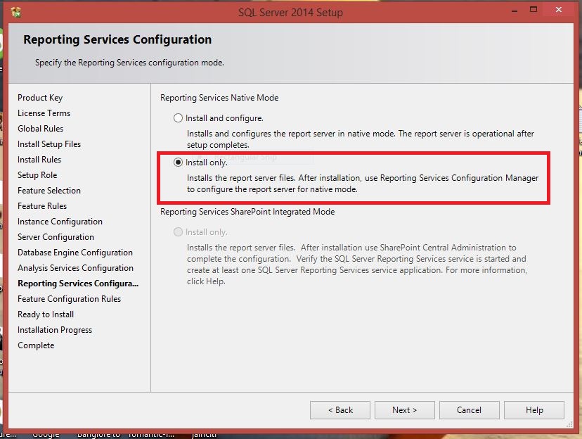Cancel the setup wizard
The height and width of the screenshot is (439, 582).
click(469, 410)
